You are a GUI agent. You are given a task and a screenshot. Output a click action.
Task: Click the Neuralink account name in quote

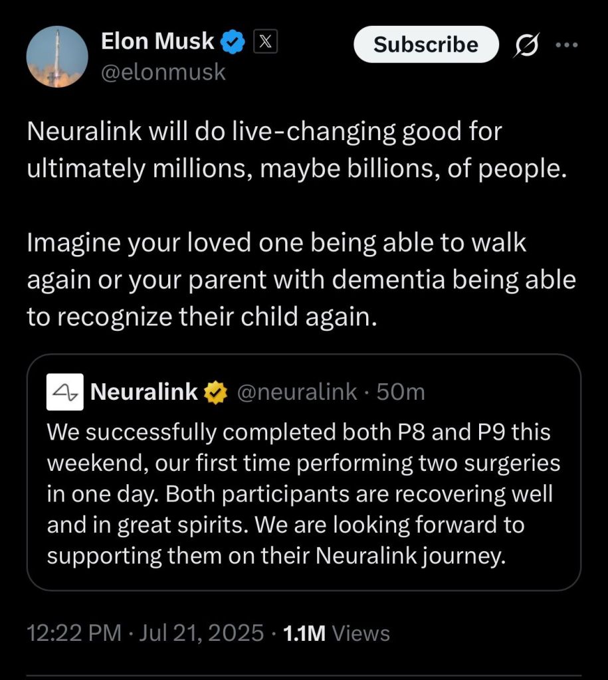144,392
